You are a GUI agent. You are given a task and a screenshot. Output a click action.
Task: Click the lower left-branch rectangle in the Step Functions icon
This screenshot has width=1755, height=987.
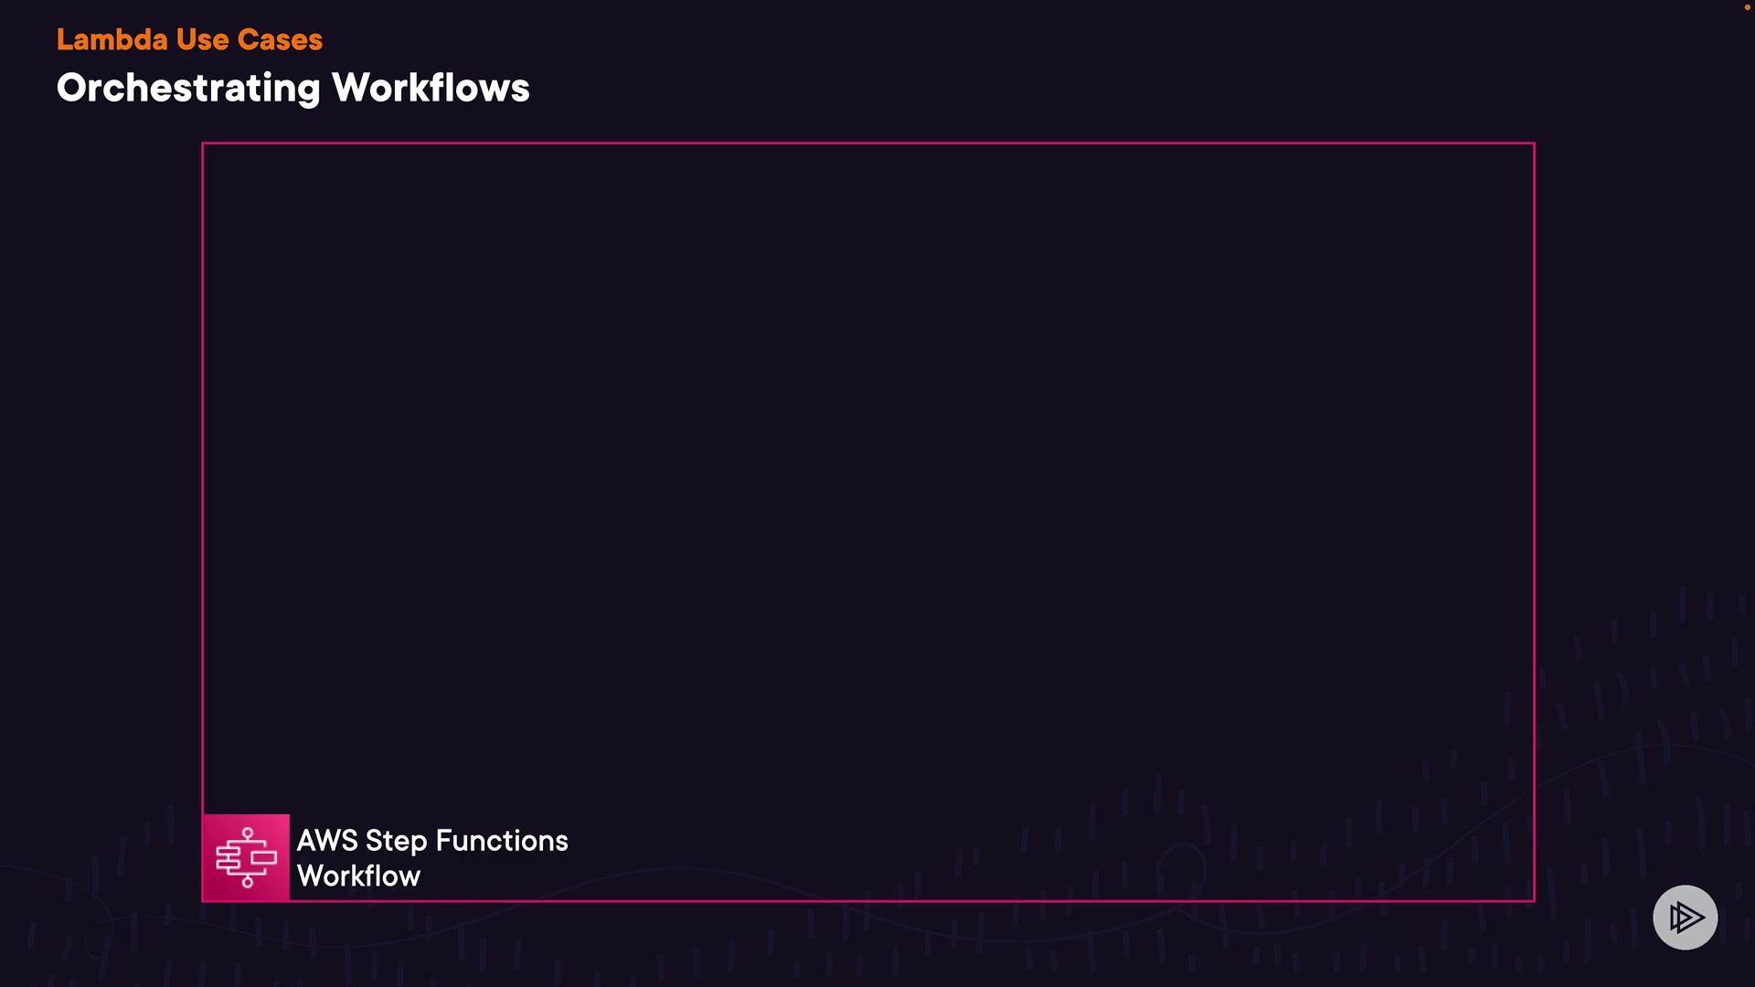[228, 864]
